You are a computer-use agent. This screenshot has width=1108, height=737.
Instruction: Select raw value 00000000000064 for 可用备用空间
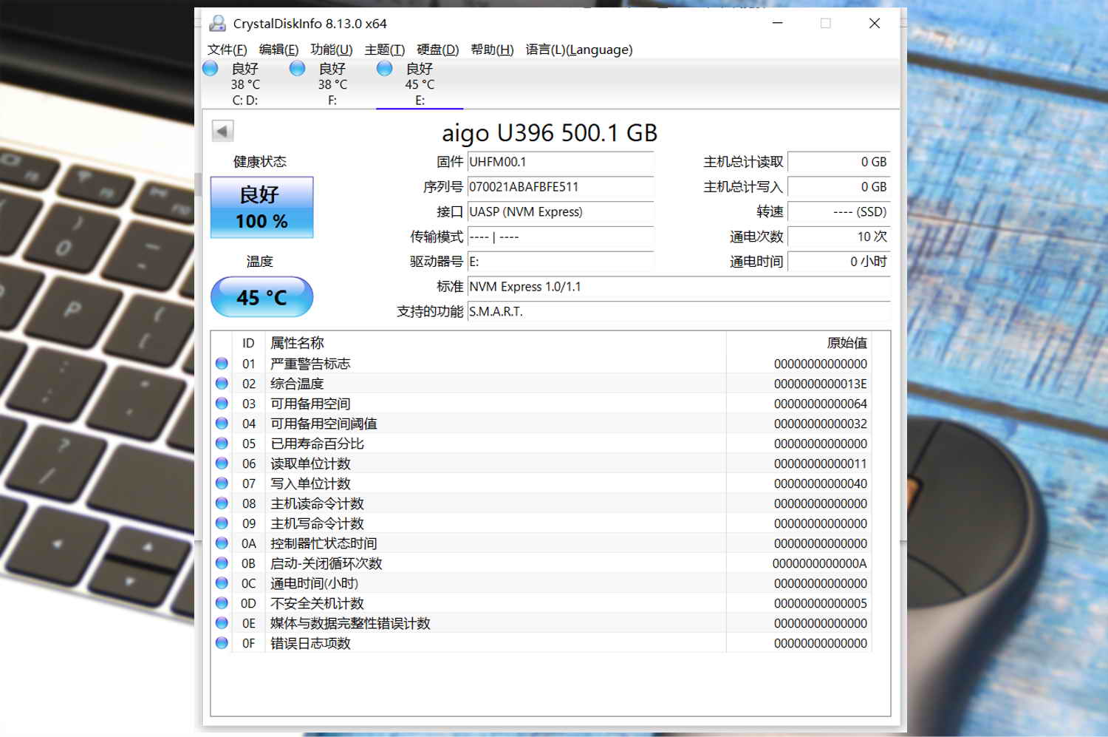(x=821, y=404)
